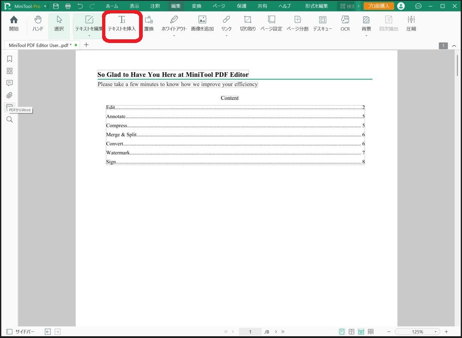
Task: Switch to single page view mode
Action: [342, 332]
